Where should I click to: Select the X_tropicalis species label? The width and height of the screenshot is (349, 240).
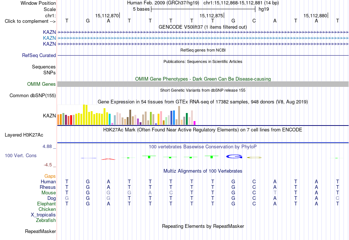click(x=43, y=215)
